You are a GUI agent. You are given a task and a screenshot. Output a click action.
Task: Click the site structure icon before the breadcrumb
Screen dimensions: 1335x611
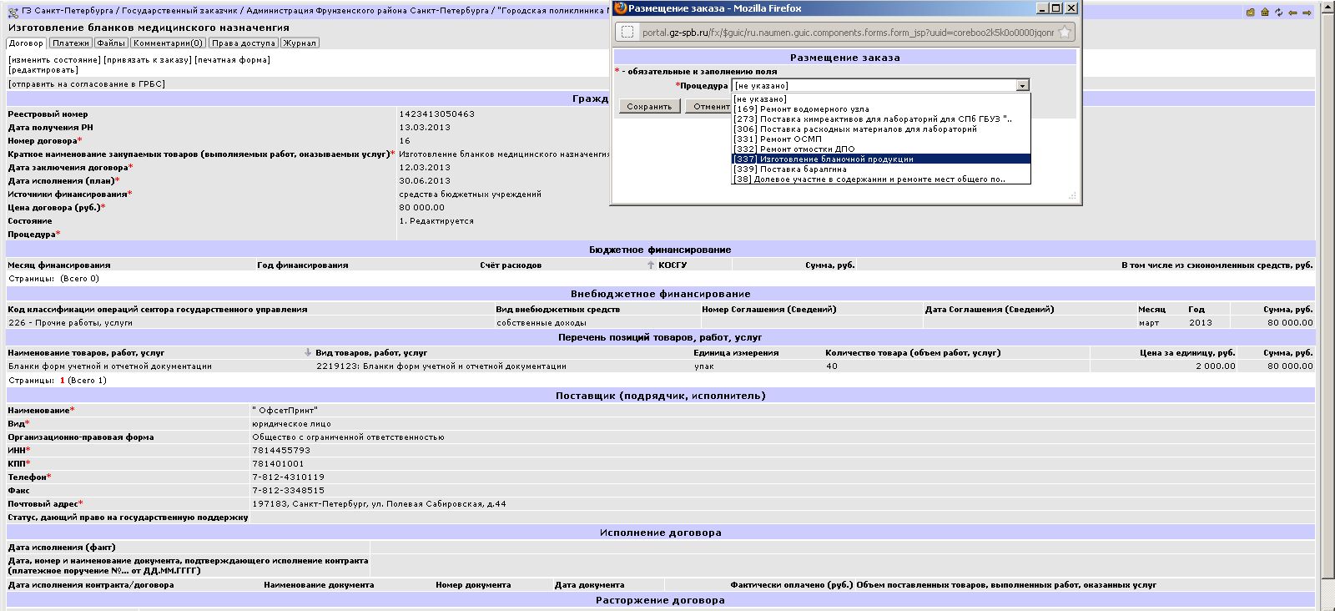[x=13, y=13]
